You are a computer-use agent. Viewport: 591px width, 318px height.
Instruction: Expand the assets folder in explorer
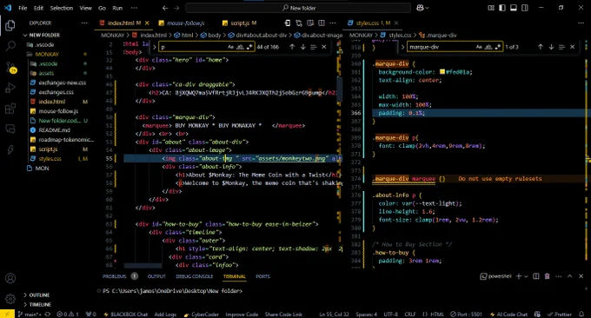46,73
